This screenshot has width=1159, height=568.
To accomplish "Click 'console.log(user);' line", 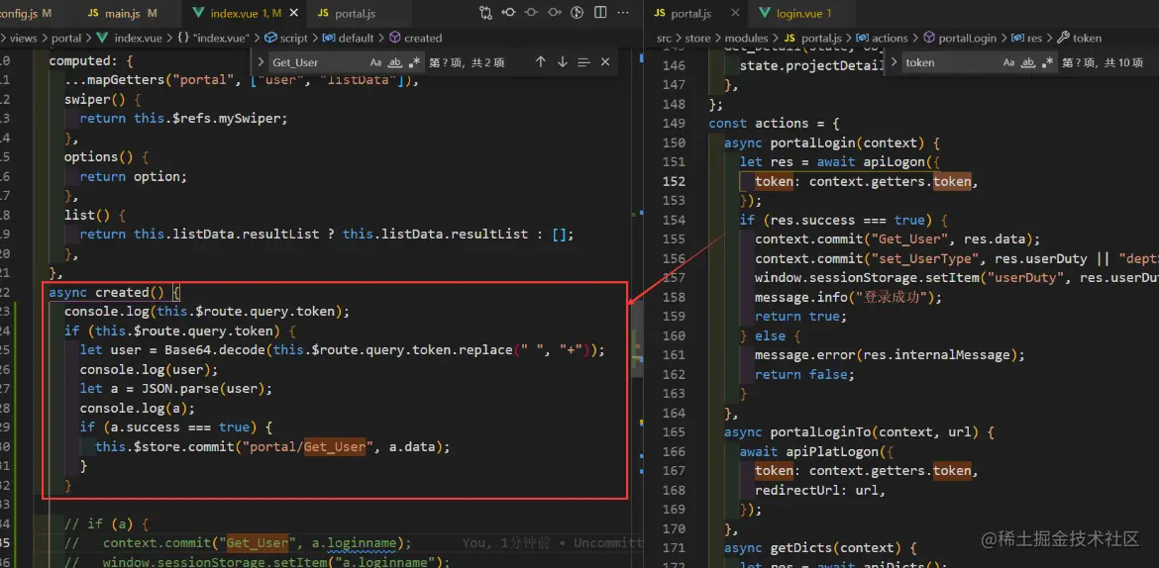I will pos(150,369).
